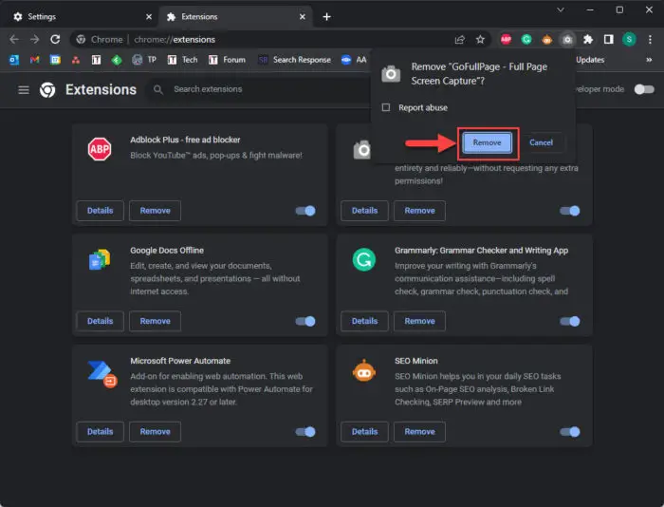This screenshot has height=507, width=664.
Task: Remove the Adblock Plus extension
Action: coord(155,211)
